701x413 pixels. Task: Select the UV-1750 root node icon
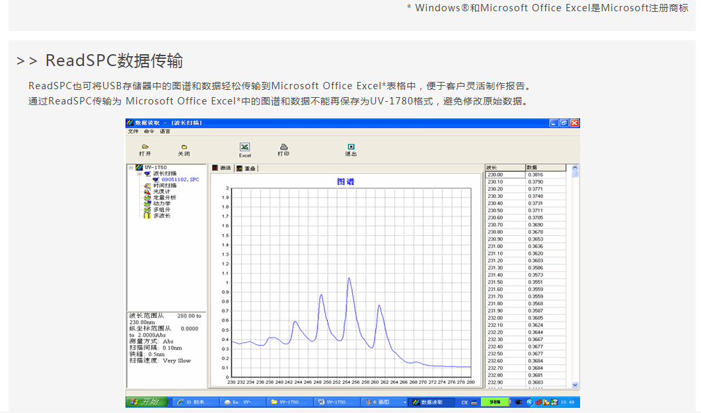[x=139, y=168]
